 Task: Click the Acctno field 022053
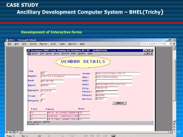[101, 99]
